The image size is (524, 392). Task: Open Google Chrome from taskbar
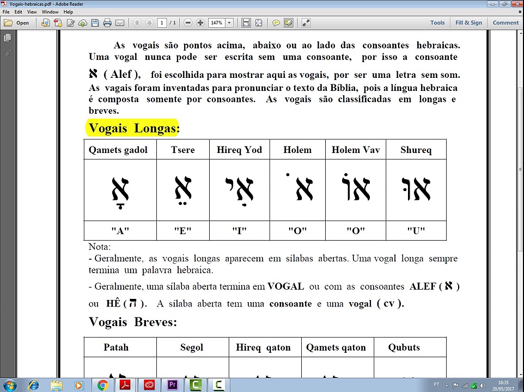102,385
